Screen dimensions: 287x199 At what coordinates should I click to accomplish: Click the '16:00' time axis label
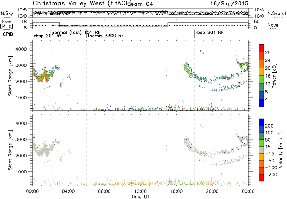click(x=176, y=191)
